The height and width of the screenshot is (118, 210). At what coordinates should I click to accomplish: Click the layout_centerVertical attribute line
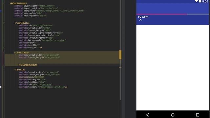pos(40,35)
